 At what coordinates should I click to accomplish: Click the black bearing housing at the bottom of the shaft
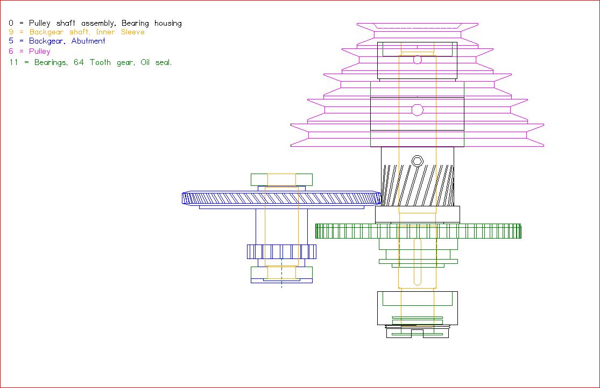pos(418,308)
